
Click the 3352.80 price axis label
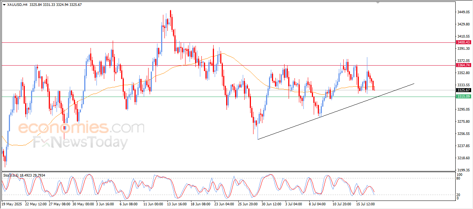coord(465,73)
